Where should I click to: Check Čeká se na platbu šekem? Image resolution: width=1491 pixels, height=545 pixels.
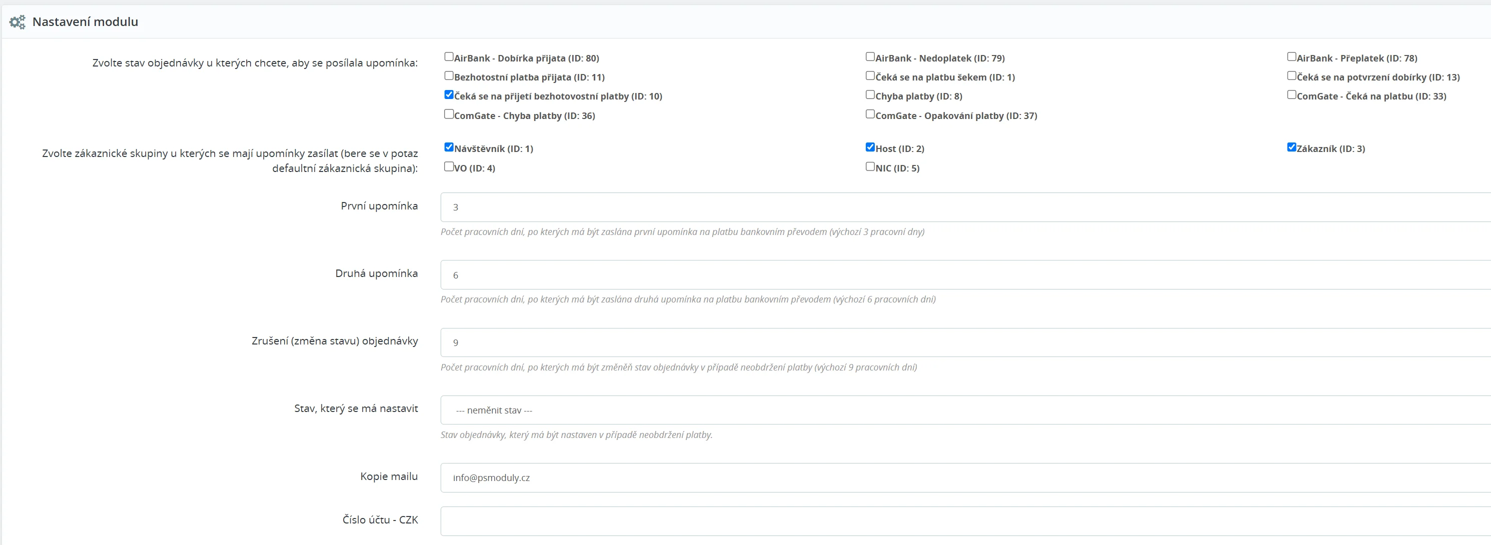tap(870, 76)
